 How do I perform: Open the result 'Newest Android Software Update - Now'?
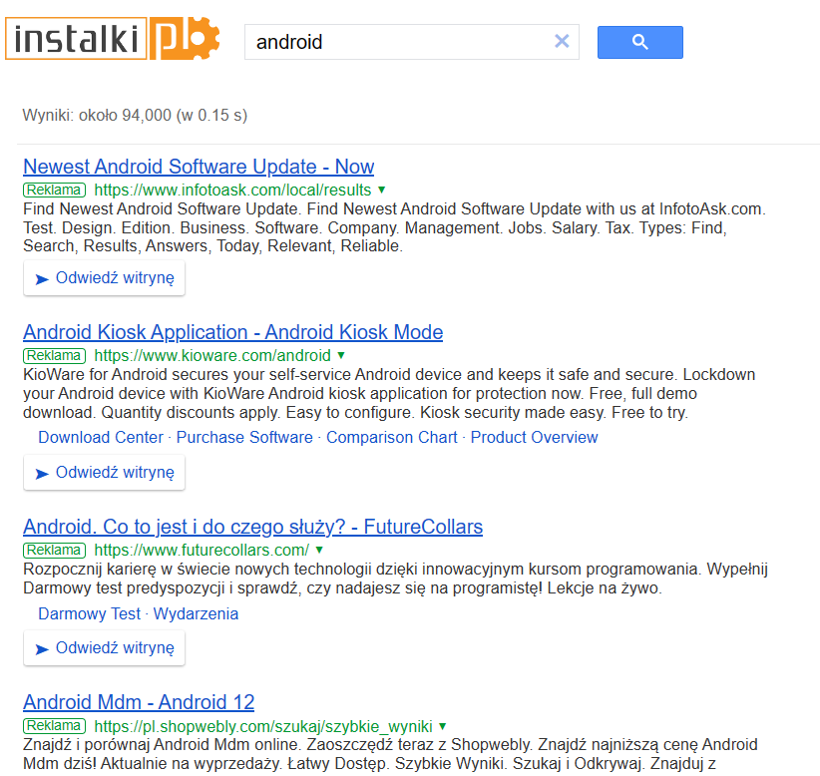click(198, 167)
